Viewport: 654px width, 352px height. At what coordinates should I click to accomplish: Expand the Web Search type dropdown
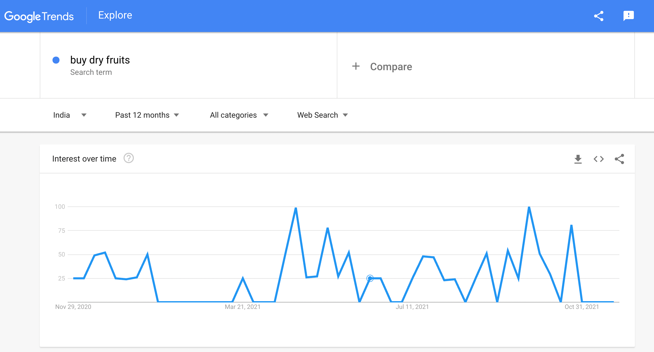pyautogui.click(x=322, y=115)
